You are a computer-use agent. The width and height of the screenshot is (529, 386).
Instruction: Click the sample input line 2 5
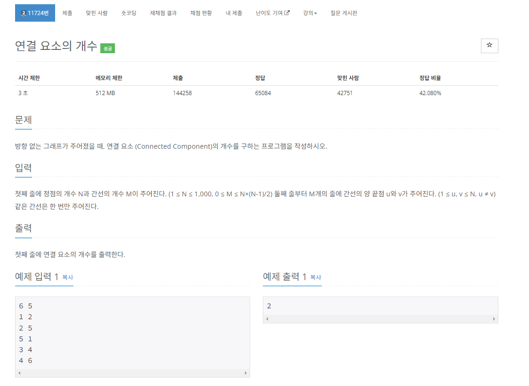[x=25, y=328]
